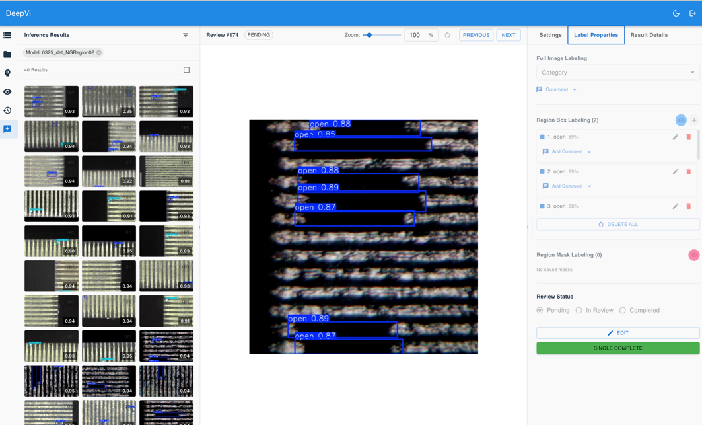Screen dimensions: 702x425
Task: Click the zoom slider handle
Action: coord(369,35)
